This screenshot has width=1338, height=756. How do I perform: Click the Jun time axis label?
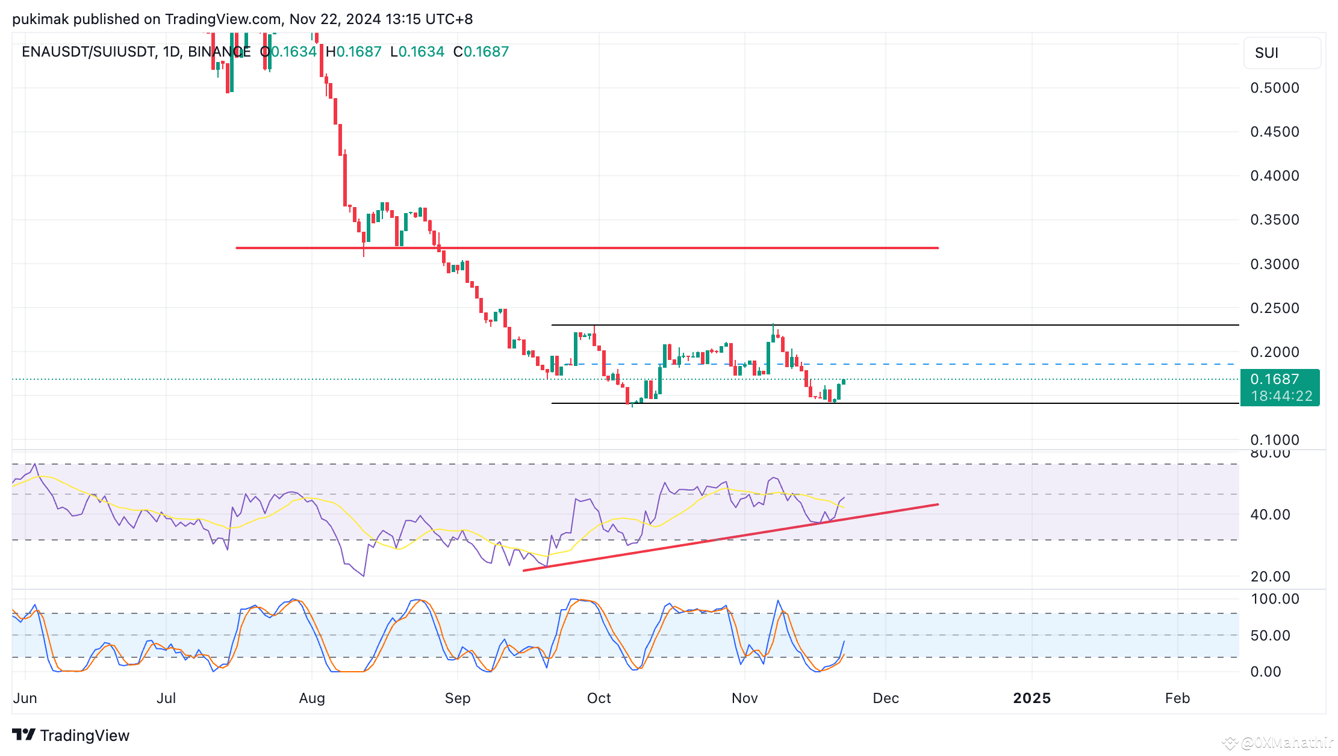point(25,698)
